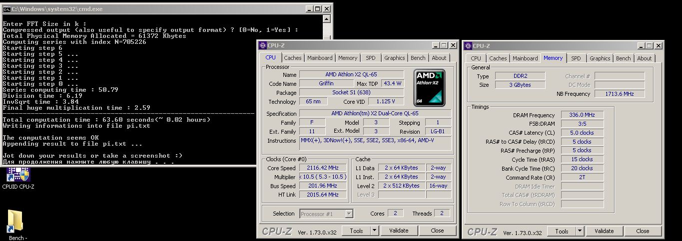Open the Mainboard tab in the left CPU-Z window
Screen dimensions: 682x241
click(x=320, y=58)
